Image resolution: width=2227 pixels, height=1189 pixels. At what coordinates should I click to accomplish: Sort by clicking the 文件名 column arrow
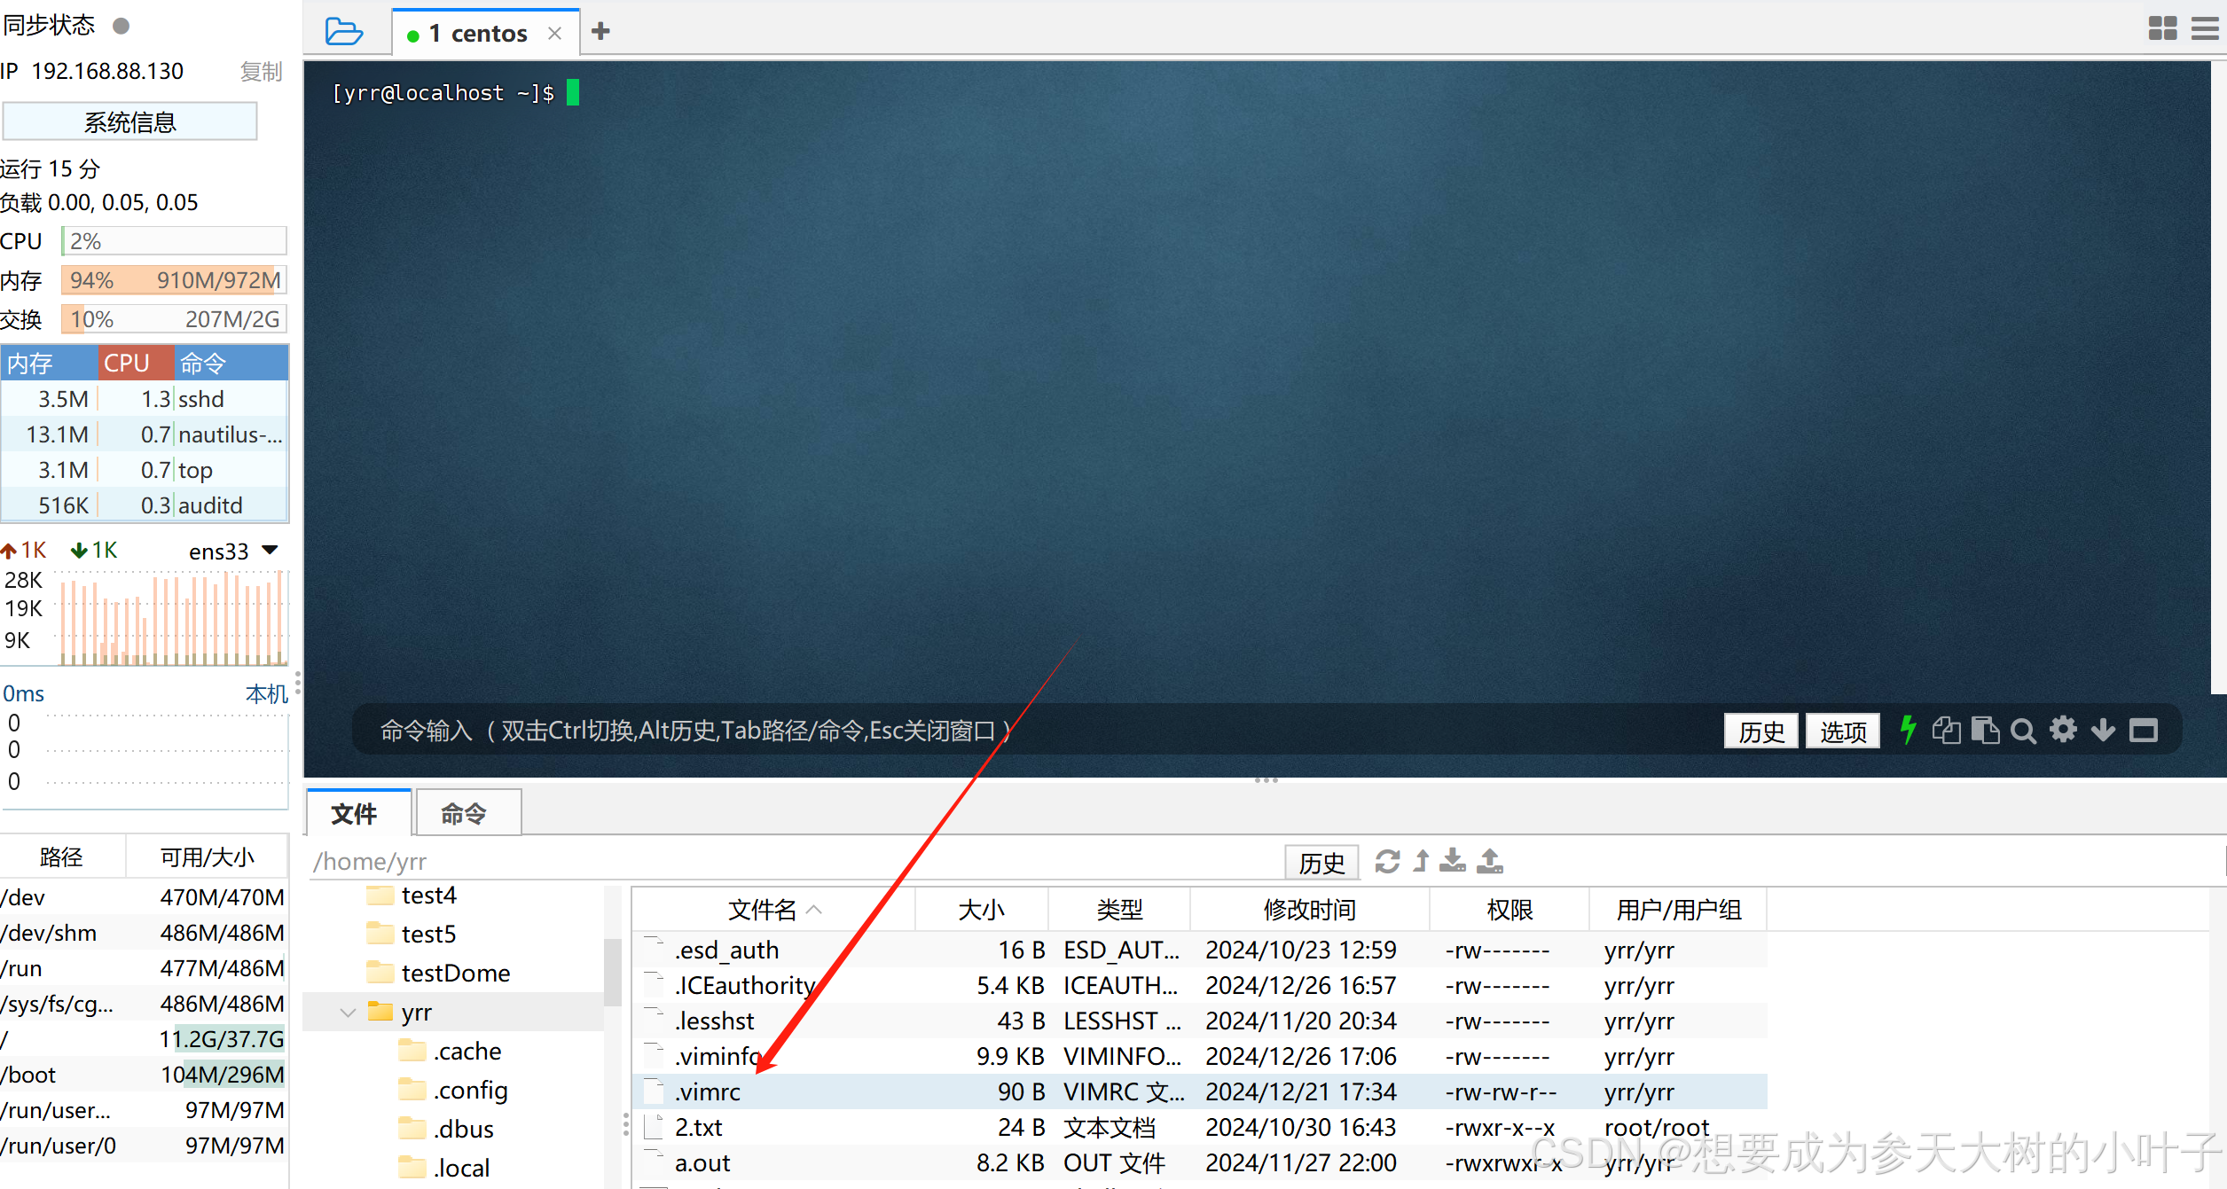(816, 909)
